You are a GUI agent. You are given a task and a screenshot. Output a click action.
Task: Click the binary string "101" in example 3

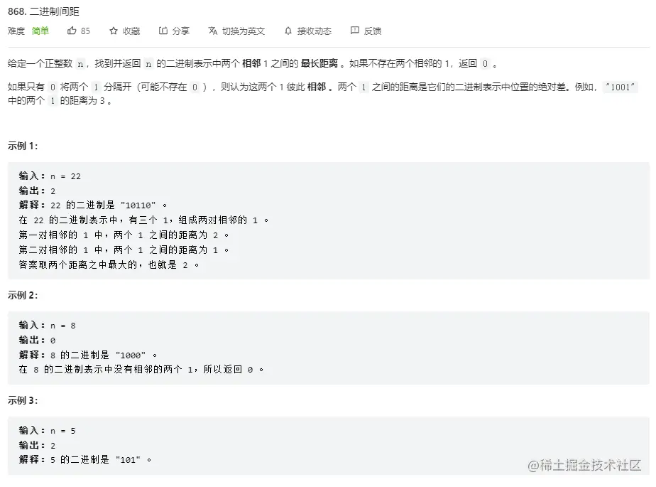click(128, 460)
